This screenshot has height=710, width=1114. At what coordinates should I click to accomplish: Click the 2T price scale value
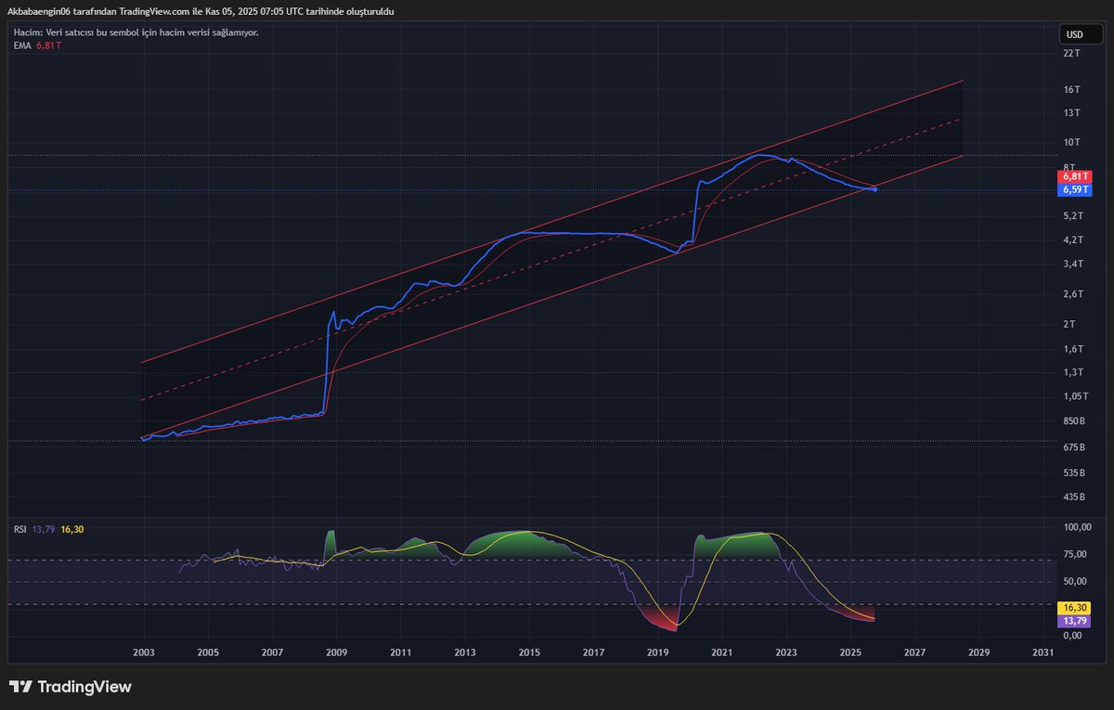[1070, 325]
